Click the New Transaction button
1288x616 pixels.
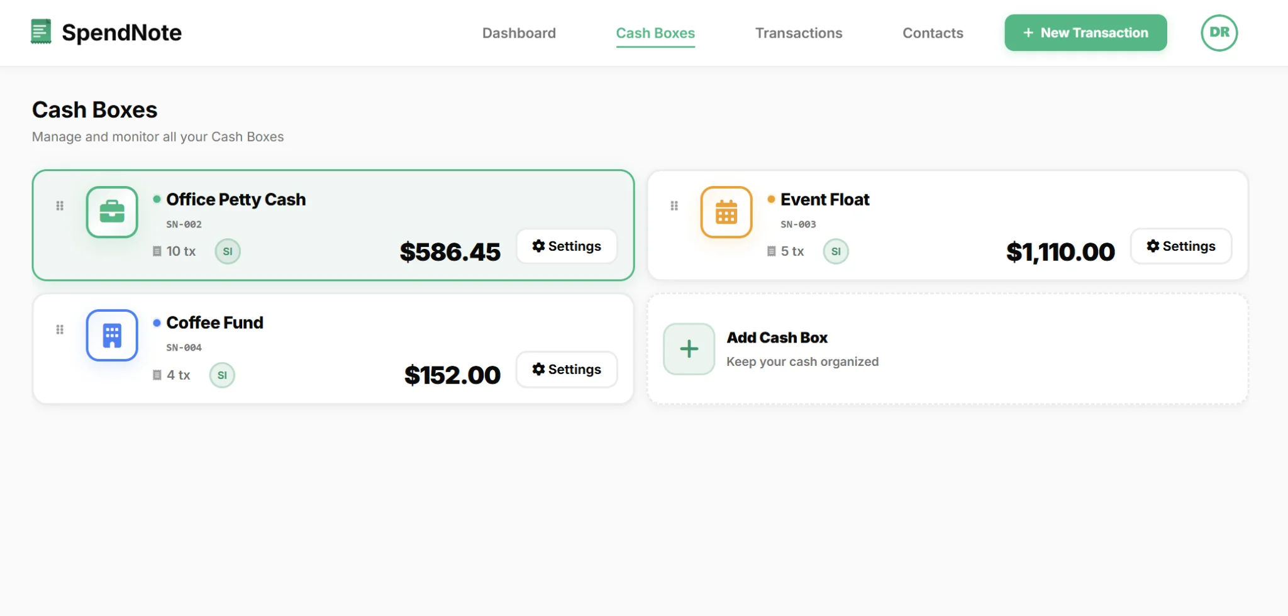pos(1085,32)
